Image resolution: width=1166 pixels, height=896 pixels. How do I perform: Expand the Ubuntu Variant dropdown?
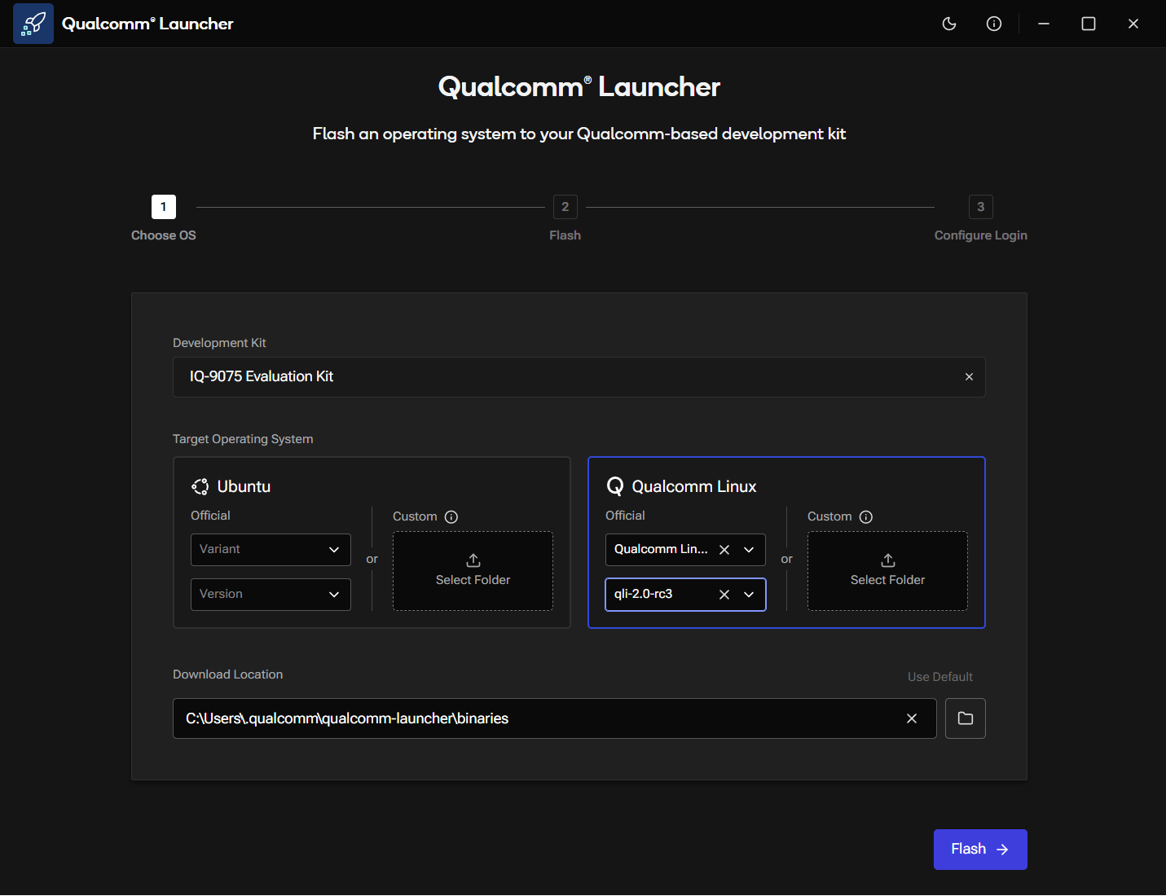271,550
